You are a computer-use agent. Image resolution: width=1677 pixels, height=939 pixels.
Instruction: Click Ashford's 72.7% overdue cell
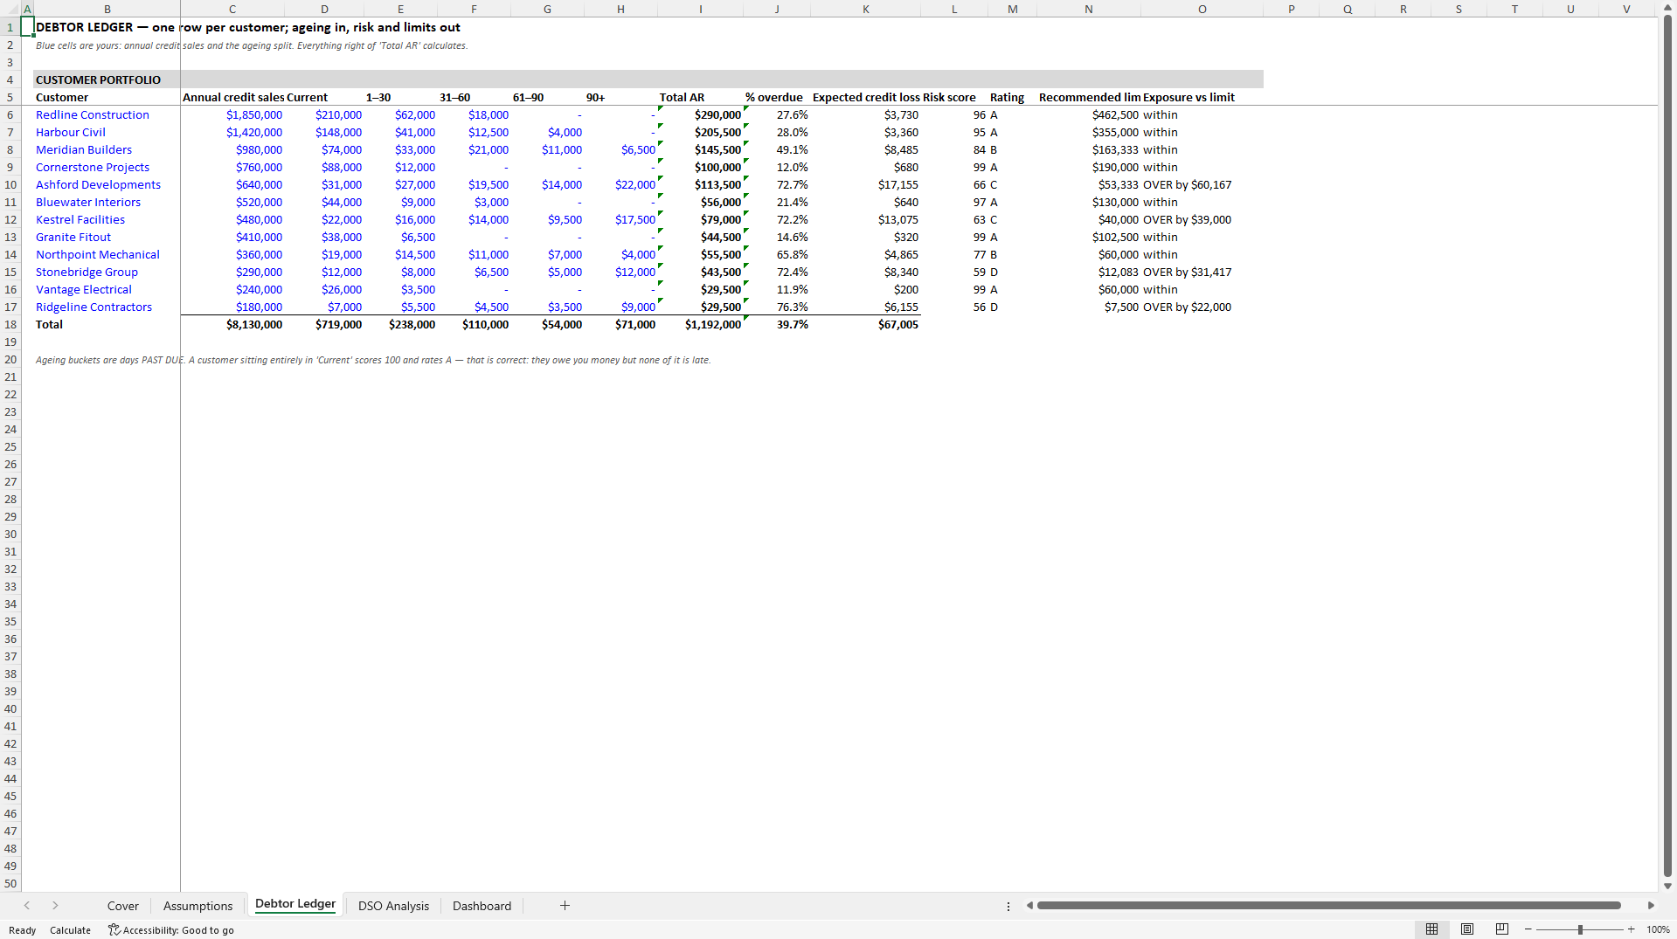(x=777, y=184)
